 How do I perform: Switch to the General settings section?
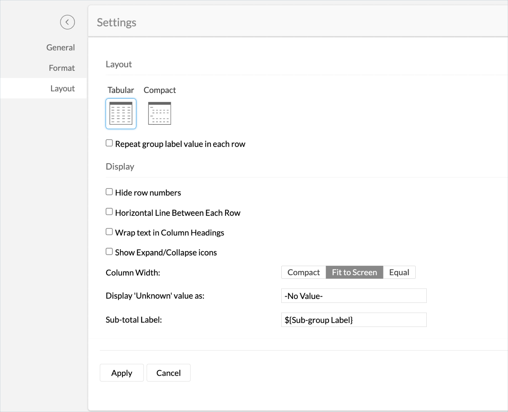tap(60, 47)
